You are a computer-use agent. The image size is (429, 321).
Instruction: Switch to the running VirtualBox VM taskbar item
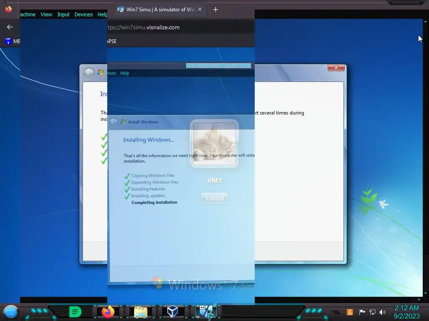[x=206, y=312]
